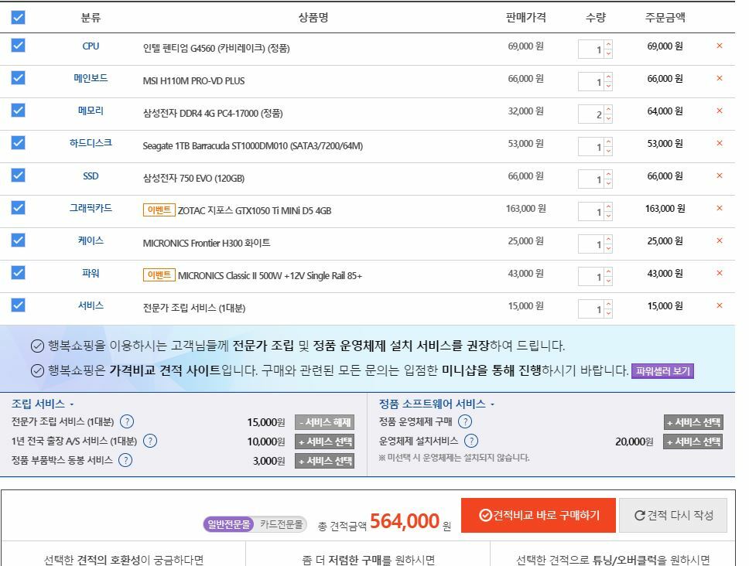The width and height of the screenshot is (749, 566).
Task: Uncheck the 서비스 row checkbox
Action: click(18, 305)
